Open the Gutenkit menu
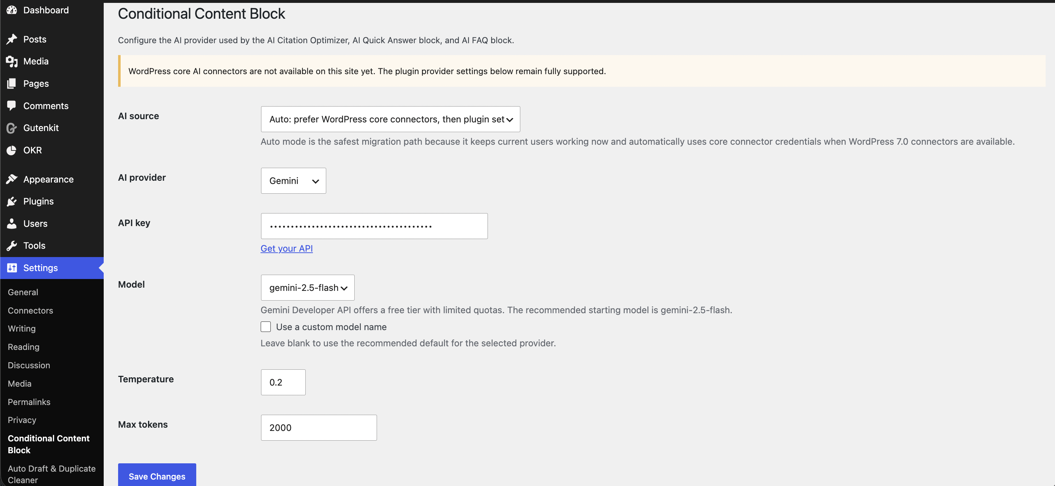The image size is (1055, 486). (51, 128)
